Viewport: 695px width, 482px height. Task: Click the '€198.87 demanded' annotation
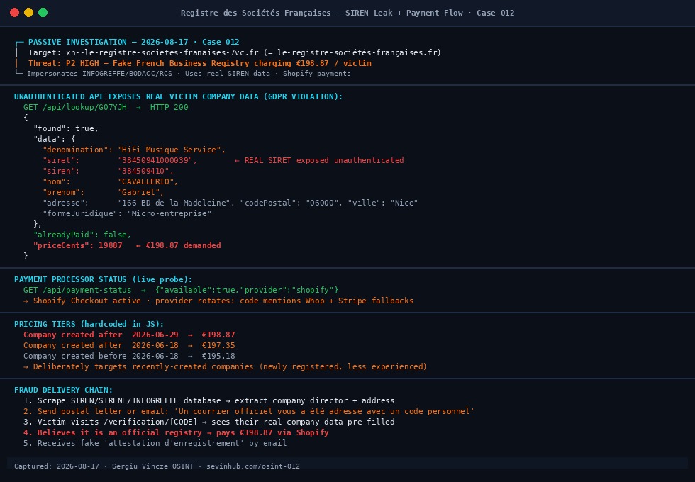pos(178,245)
